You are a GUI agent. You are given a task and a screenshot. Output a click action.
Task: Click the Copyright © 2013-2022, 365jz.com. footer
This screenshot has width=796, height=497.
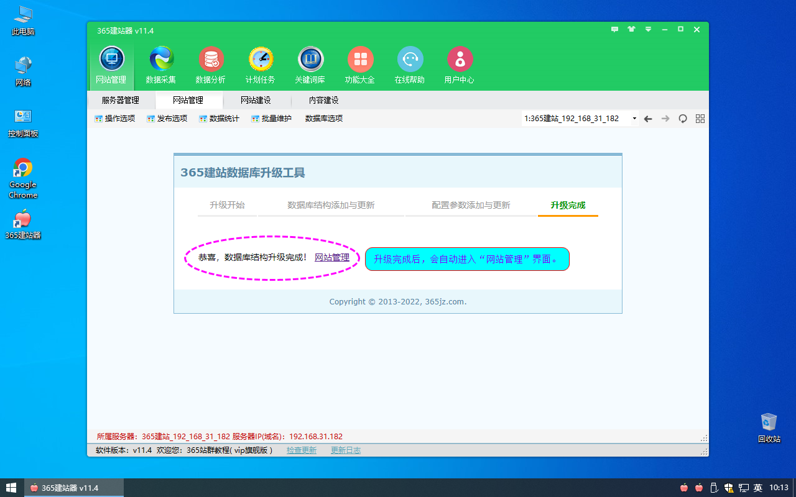(398, 302)
